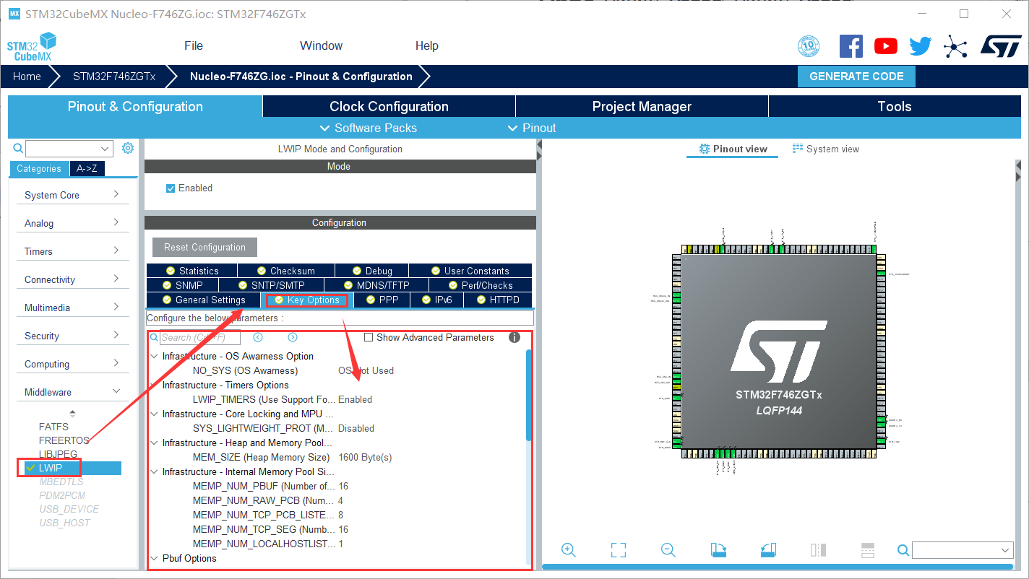Show parameter information icon

[x=514, y=337]
